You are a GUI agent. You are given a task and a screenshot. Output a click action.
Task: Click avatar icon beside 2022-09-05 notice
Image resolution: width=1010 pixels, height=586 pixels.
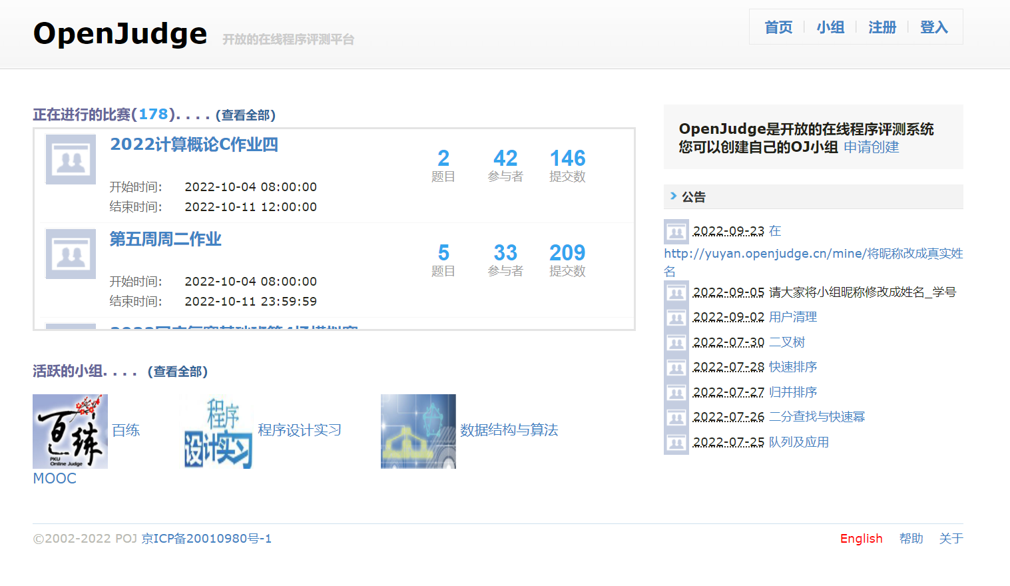point(676,293)
